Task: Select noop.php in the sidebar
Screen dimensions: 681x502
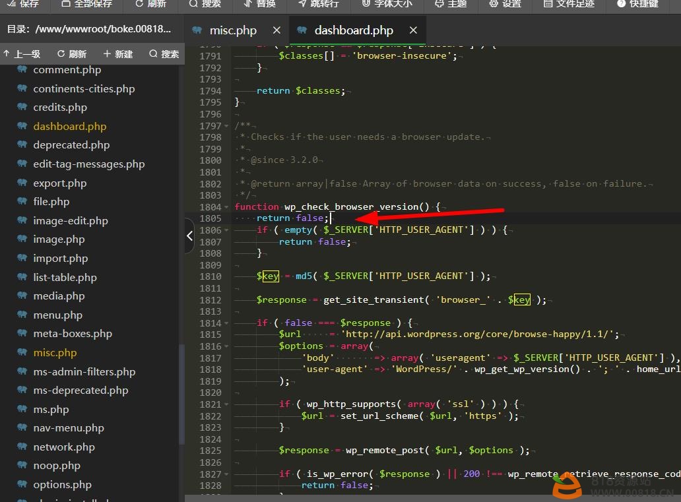Action: click(57, 466)
